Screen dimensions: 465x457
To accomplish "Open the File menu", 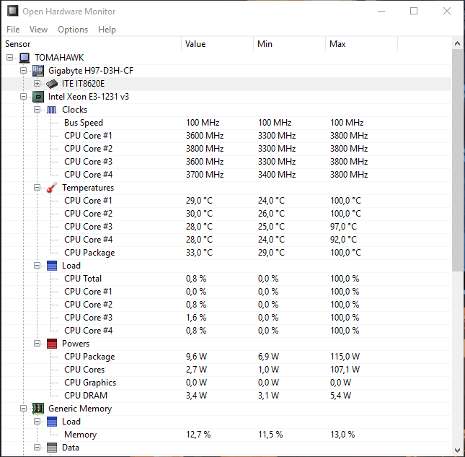I will [x=13, y=30].
